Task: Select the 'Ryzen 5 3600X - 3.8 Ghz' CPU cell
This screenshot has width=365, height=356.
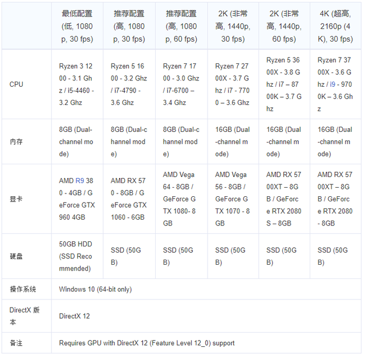Action: click(284, 84)
